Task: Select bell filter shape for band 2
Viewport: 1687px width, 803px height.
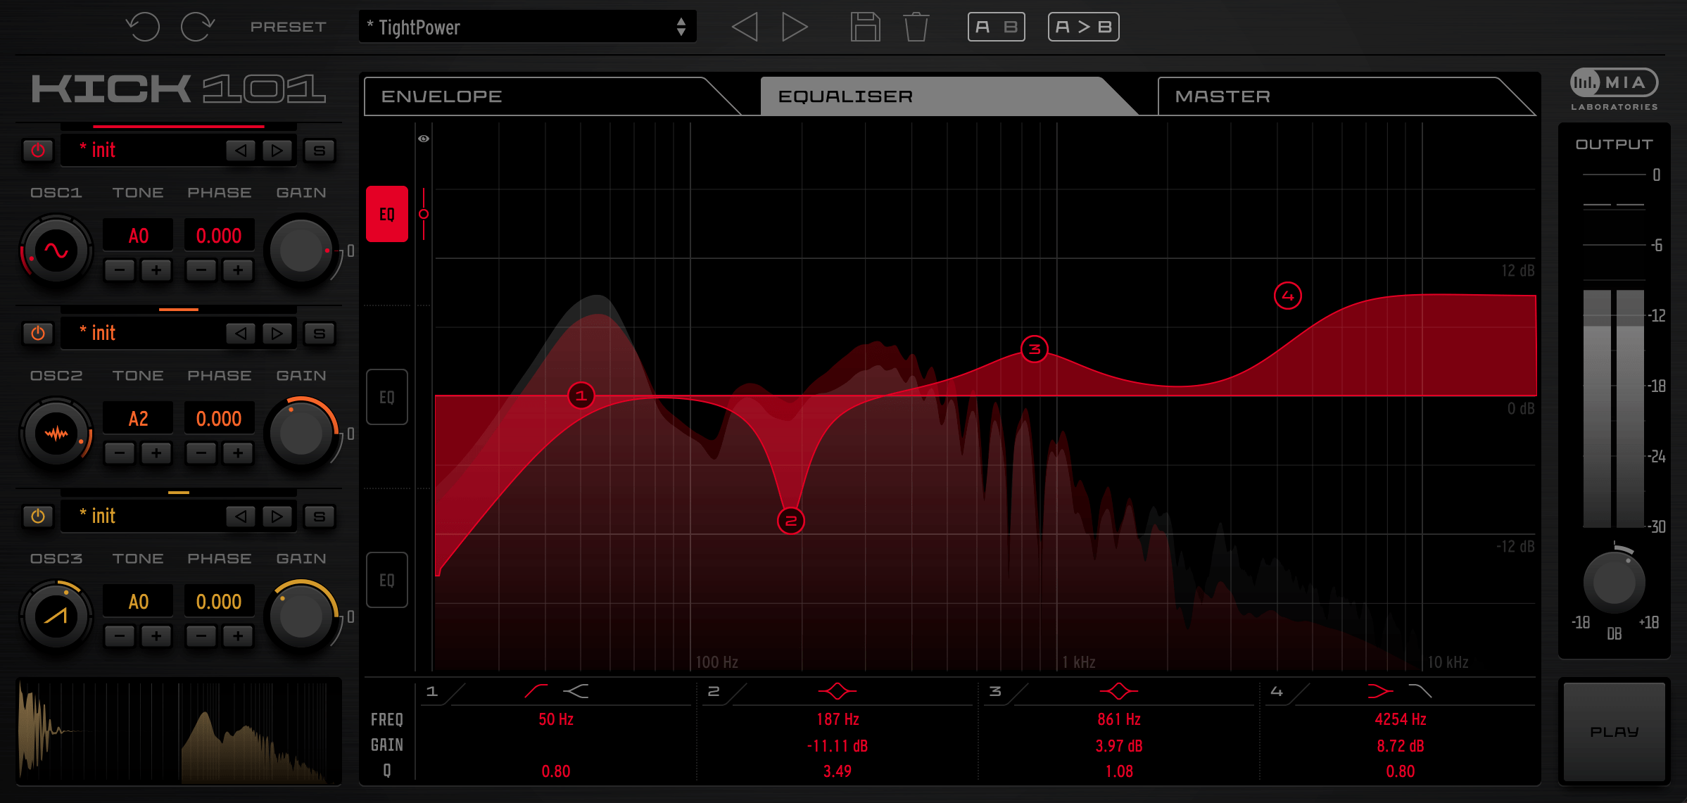Action: coord(837,691)
